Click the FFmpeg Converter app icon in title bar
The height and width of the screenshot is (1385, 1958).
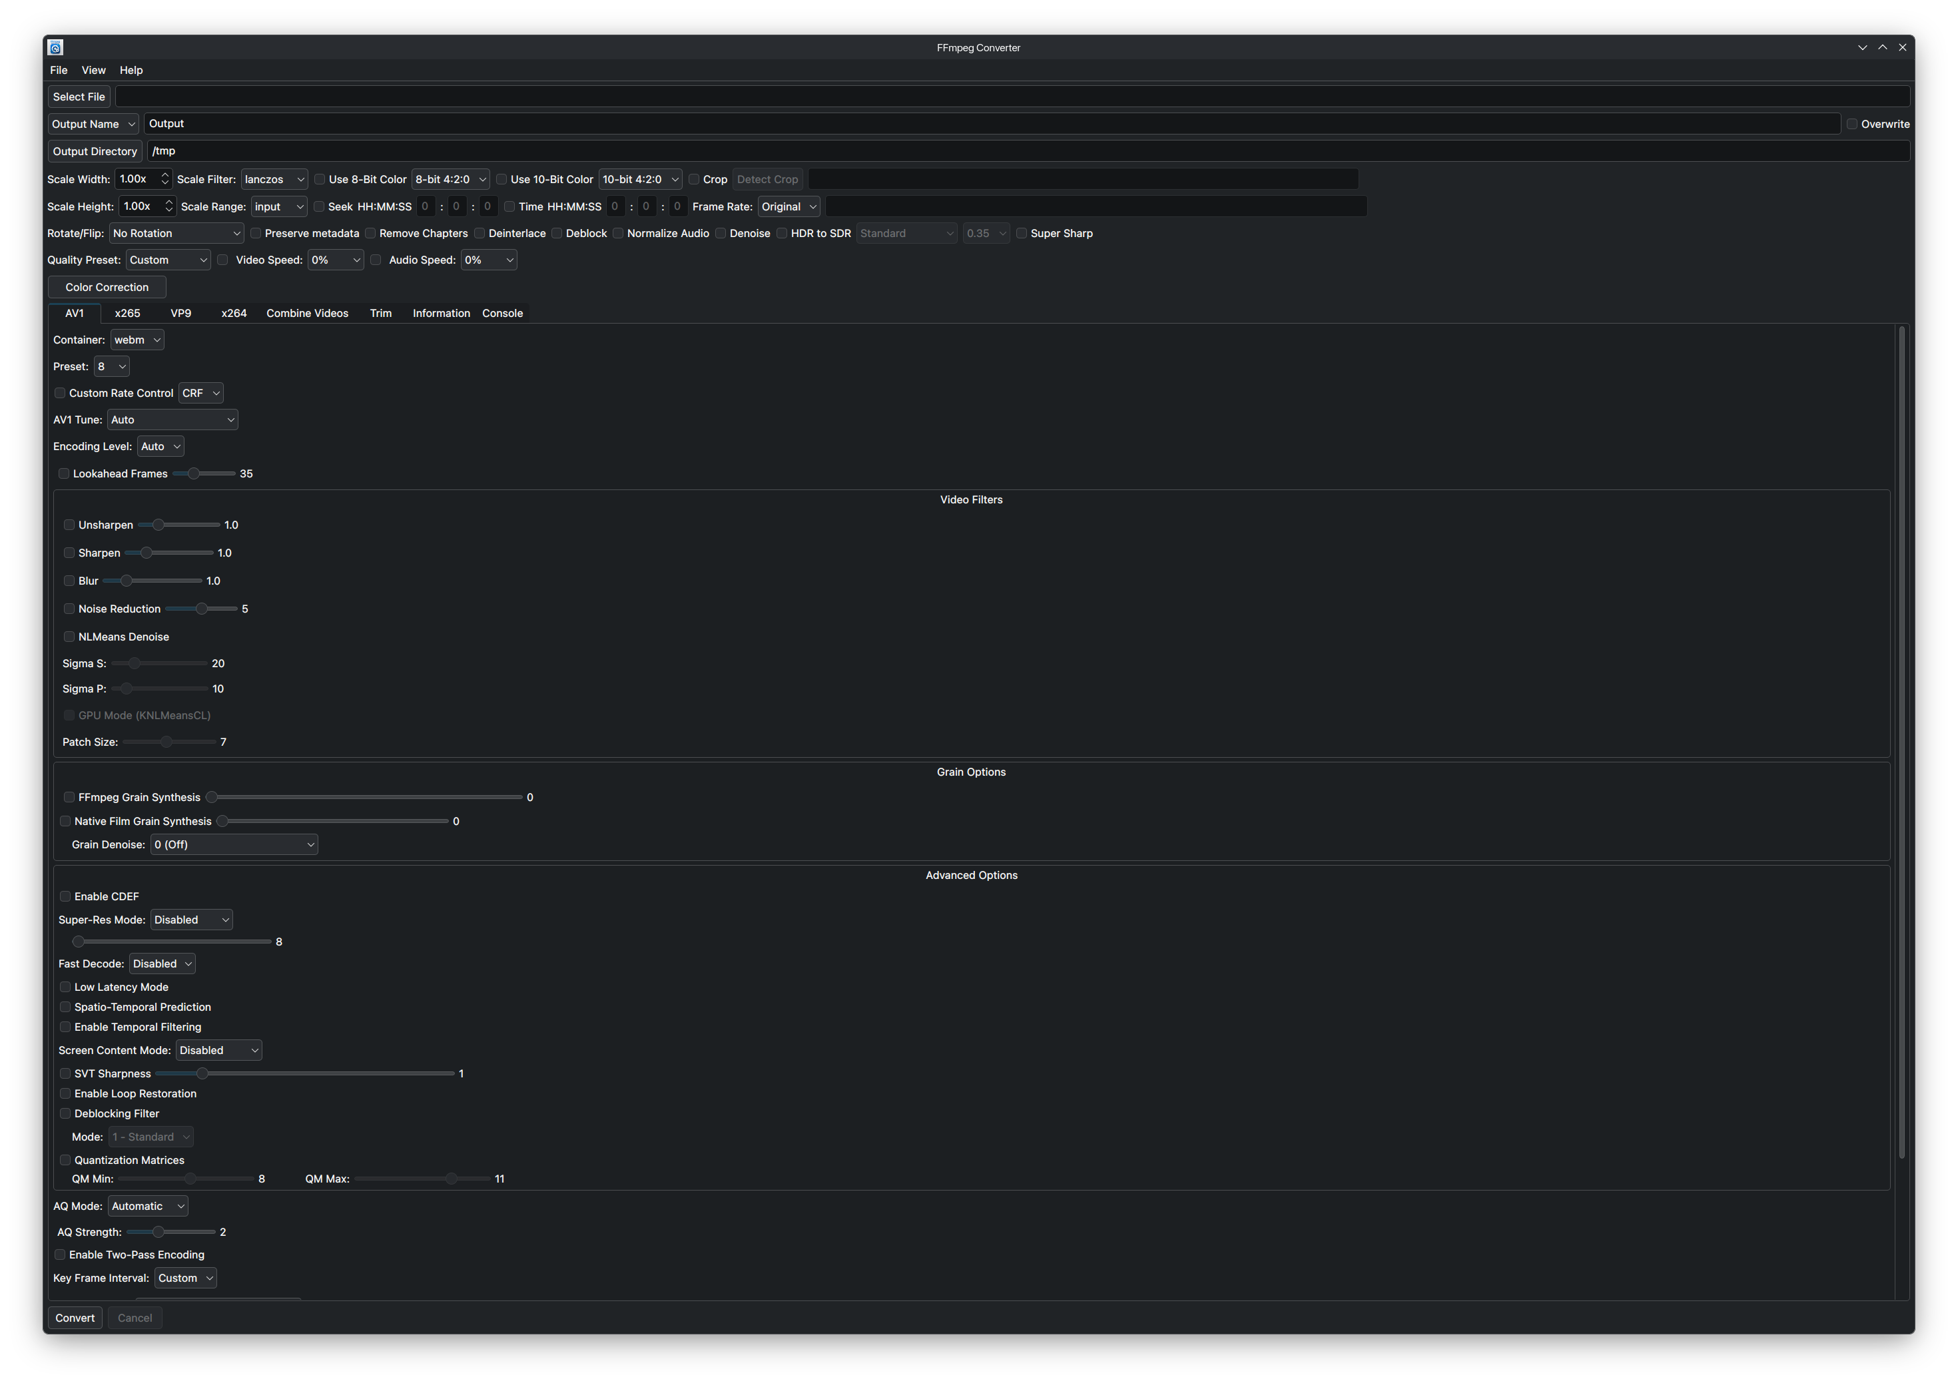[x=55, y=48]
